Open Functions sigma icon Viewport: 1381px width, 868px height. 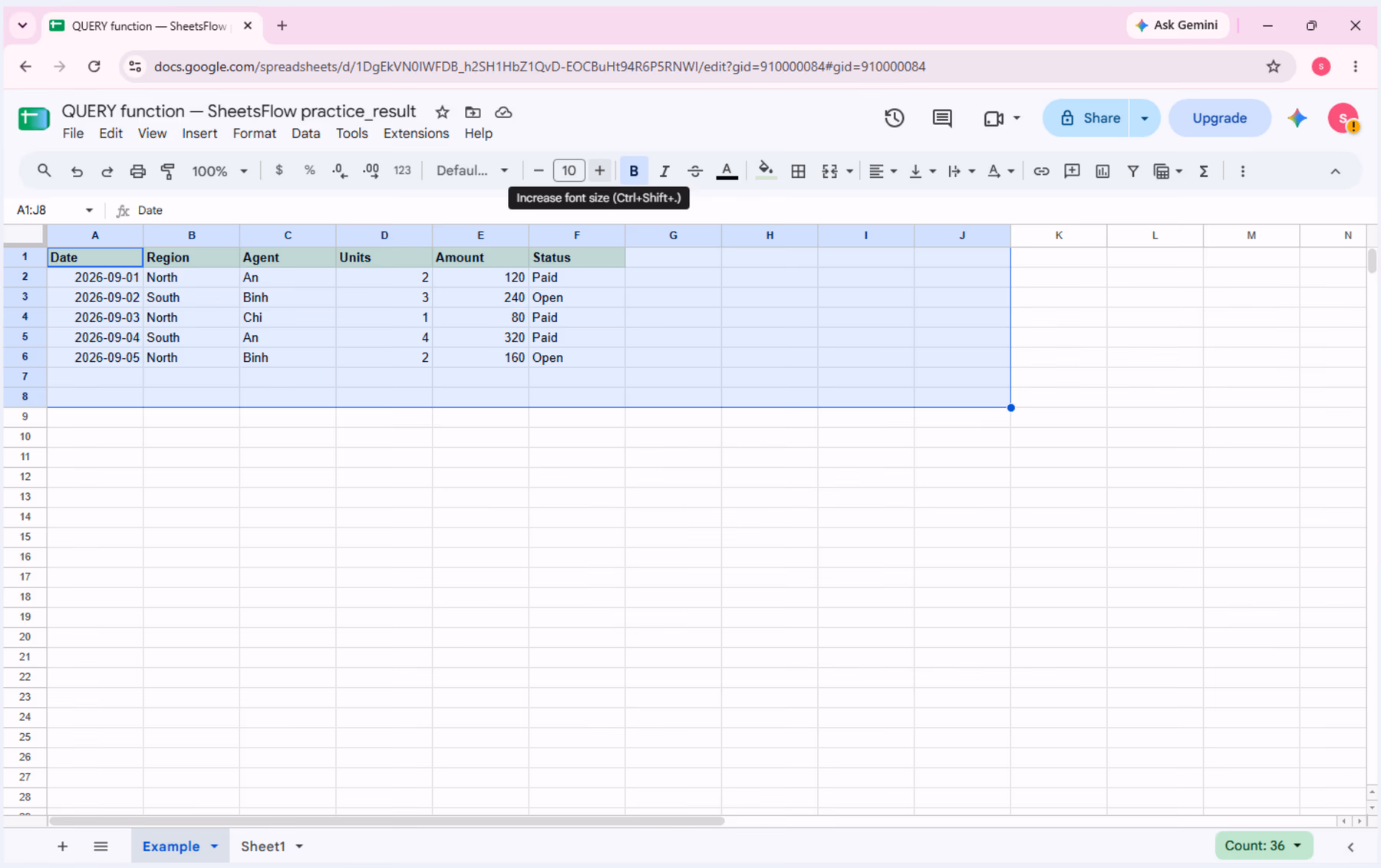coord(1204,171)
